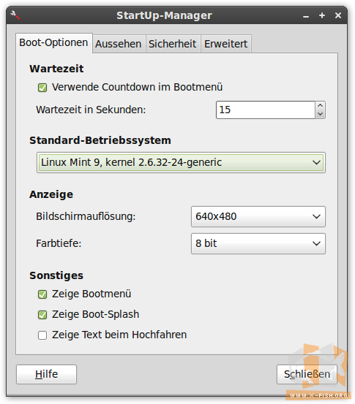Image resolution: width=355 pixels, height=404 pixels.
Task: Click the Schließen button
Action: [x=307, y=374]
